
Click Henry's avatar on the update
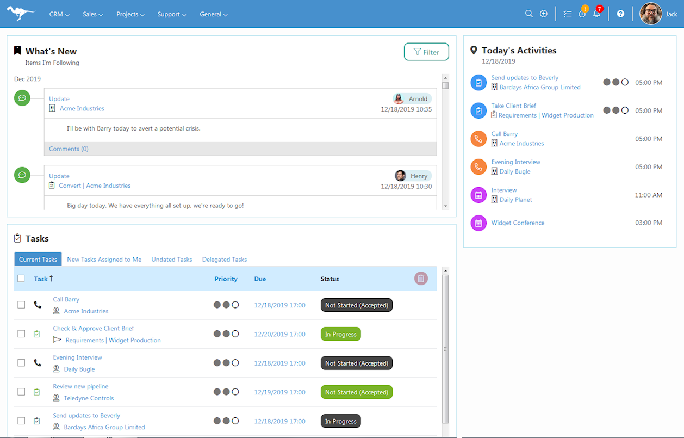tap(400, 176)
